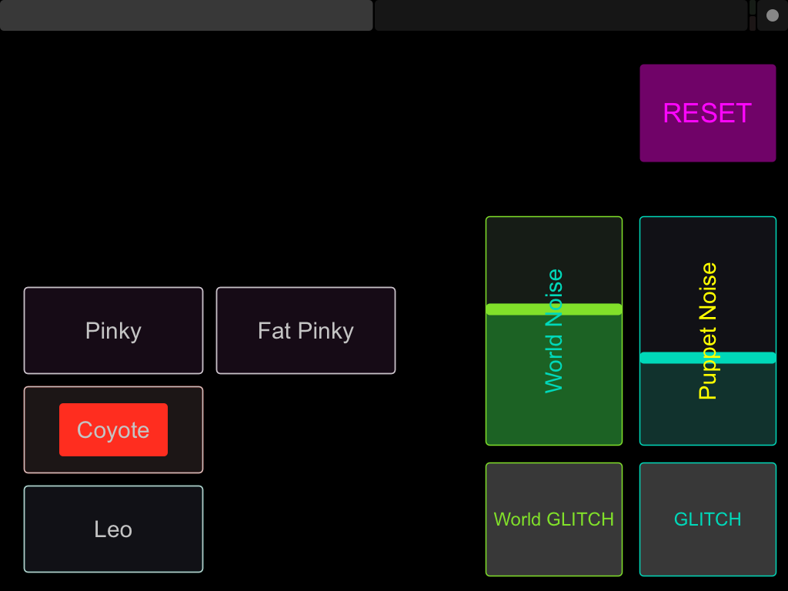Screen dimensions: 788x591
Task: Trigger the World GLITCH pad
Action: click(553, 519)
